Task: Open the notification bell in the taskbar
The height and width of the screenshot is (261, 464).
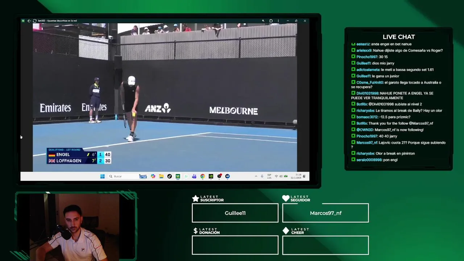Action: (x=304, y=176)
